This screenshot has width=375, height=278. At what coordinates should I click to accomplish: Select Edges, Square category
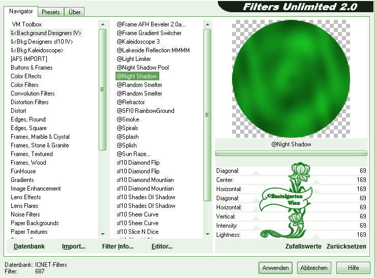point(28,128)
